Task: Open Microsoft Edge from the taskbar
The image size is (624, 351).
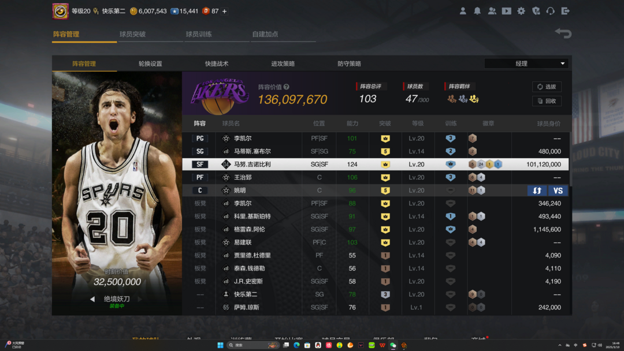Action: point(296,345)
